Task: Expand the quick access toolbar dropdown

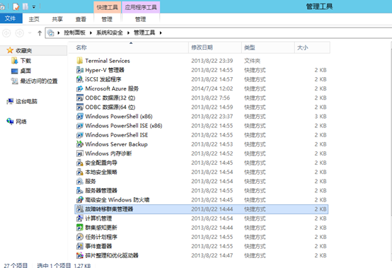Action: point(34,7)
